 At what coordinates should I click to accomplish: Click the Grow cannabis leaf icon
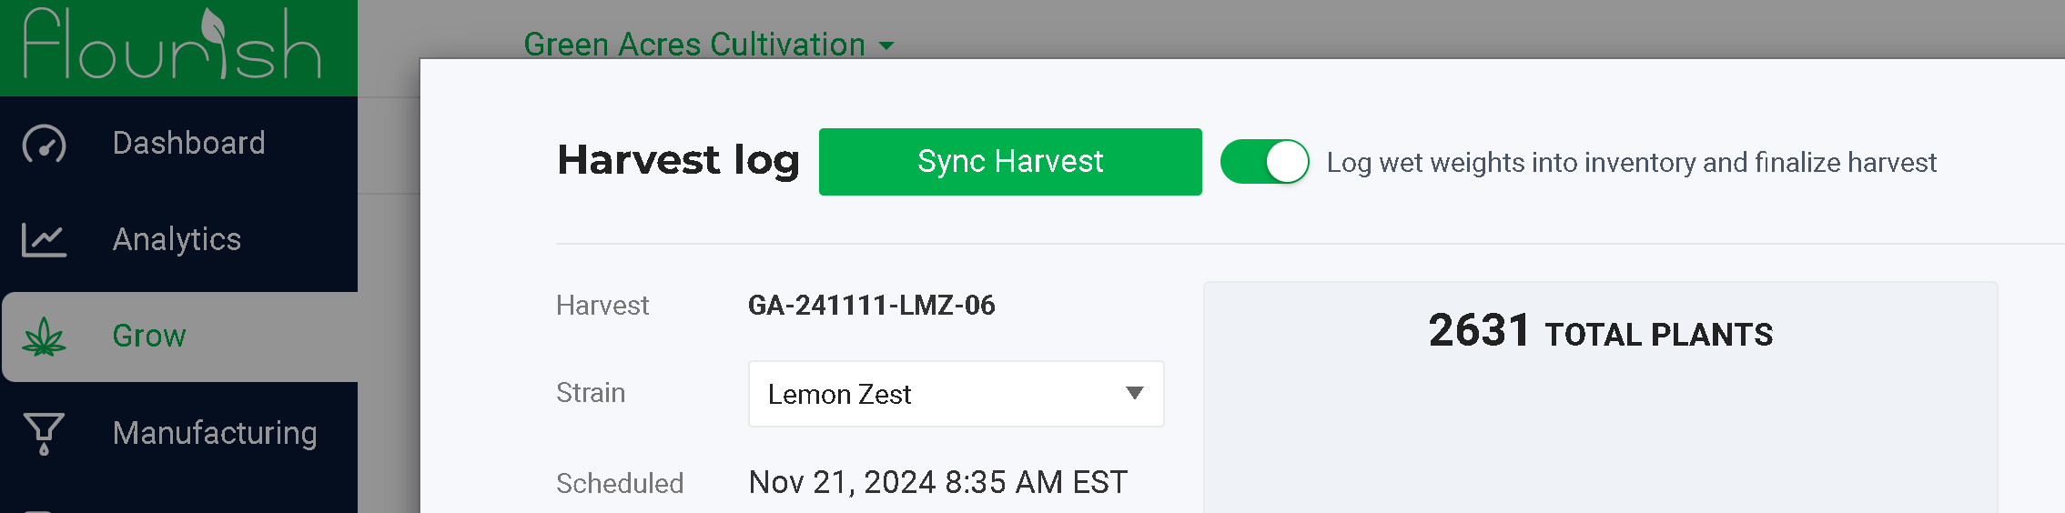coord(44,337)
